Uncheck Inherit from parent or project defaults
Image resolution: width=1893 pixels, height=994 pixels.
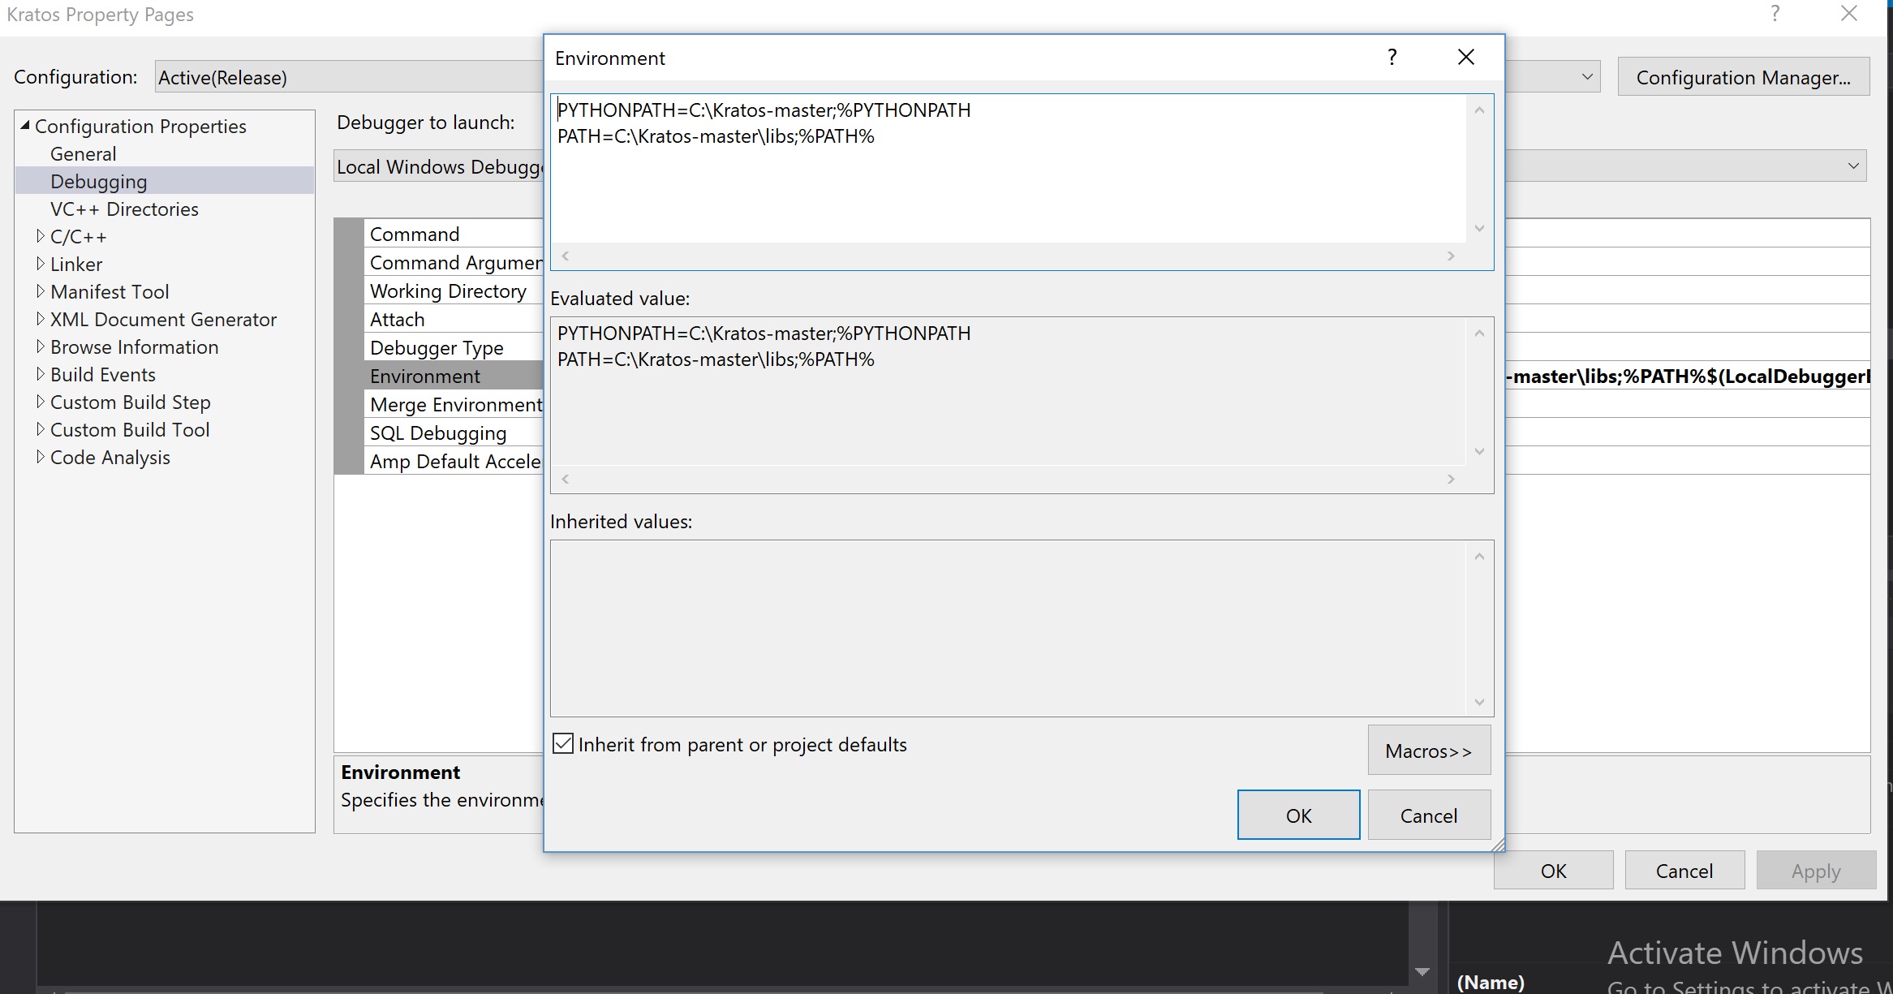click(564, 743)
